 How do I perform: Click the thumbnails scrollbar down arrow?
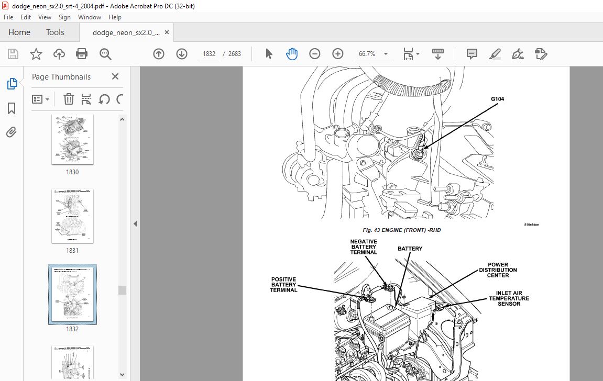click(122, 375)
